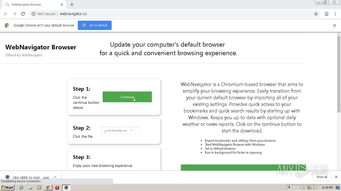Select the WebNavigator Browser tab
Viewport: 341px width, 191px height.
[32, 5]
